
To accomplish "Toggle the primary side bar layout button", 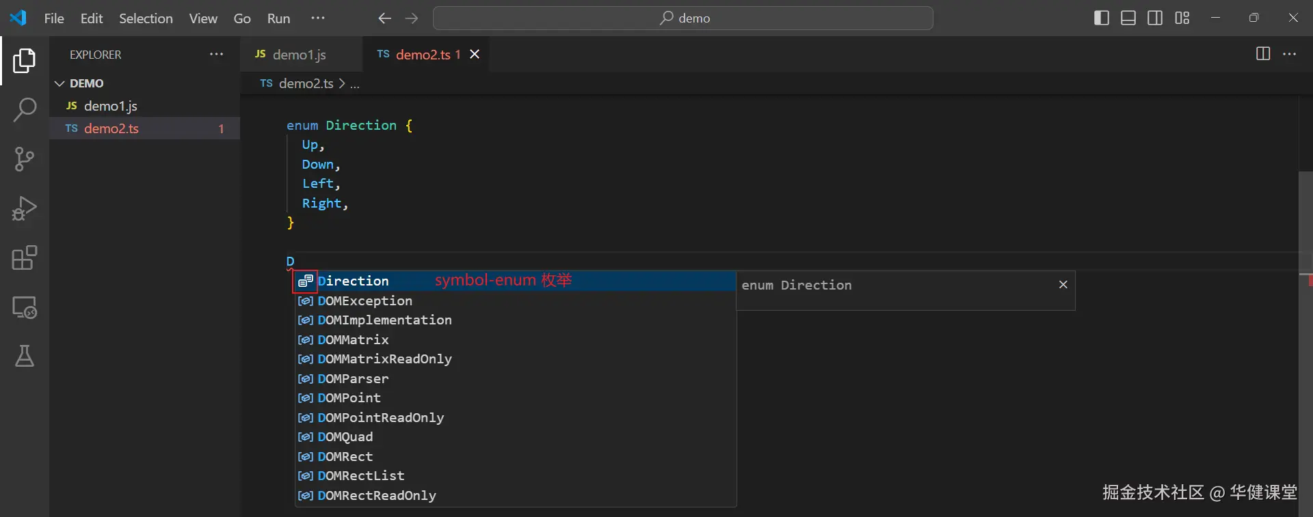I will click(1101, 18).
